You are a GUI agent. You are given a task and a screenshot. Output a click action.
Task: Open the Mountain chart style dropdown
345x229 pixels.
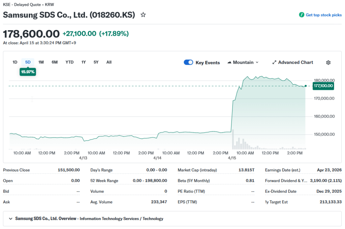tap(243, 63)
